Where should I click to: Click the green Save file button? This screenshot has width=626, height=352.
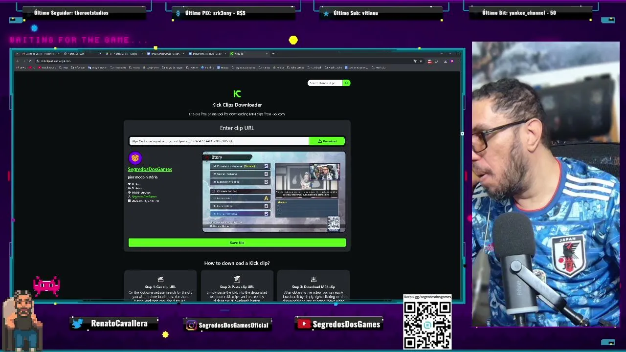(x=237, y=242)
